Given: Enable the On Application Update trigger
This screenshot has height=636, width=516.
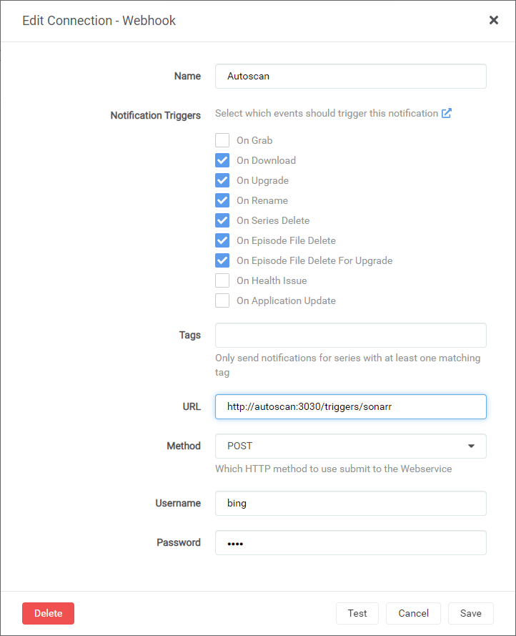Looking at the screenshot, I should pyautogui.click(x=222, y=300).
